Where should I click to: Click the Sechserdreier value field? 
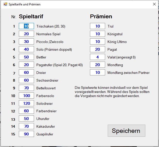click(26, 80)
